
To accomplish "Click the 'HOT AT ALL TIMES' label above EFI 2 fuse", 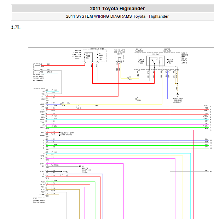I will coord(97,49).
